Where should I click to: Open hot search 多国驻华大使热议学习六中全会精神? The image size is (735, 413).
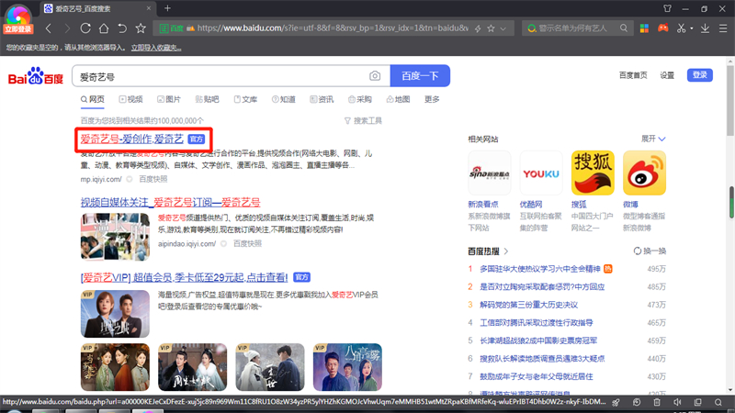click(540, 269)
